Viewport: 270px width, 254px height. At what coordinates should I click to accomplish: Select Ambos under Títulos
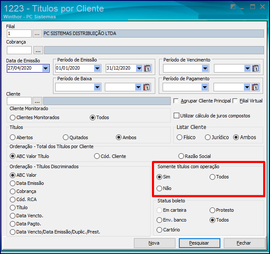(x=119, y=137)
